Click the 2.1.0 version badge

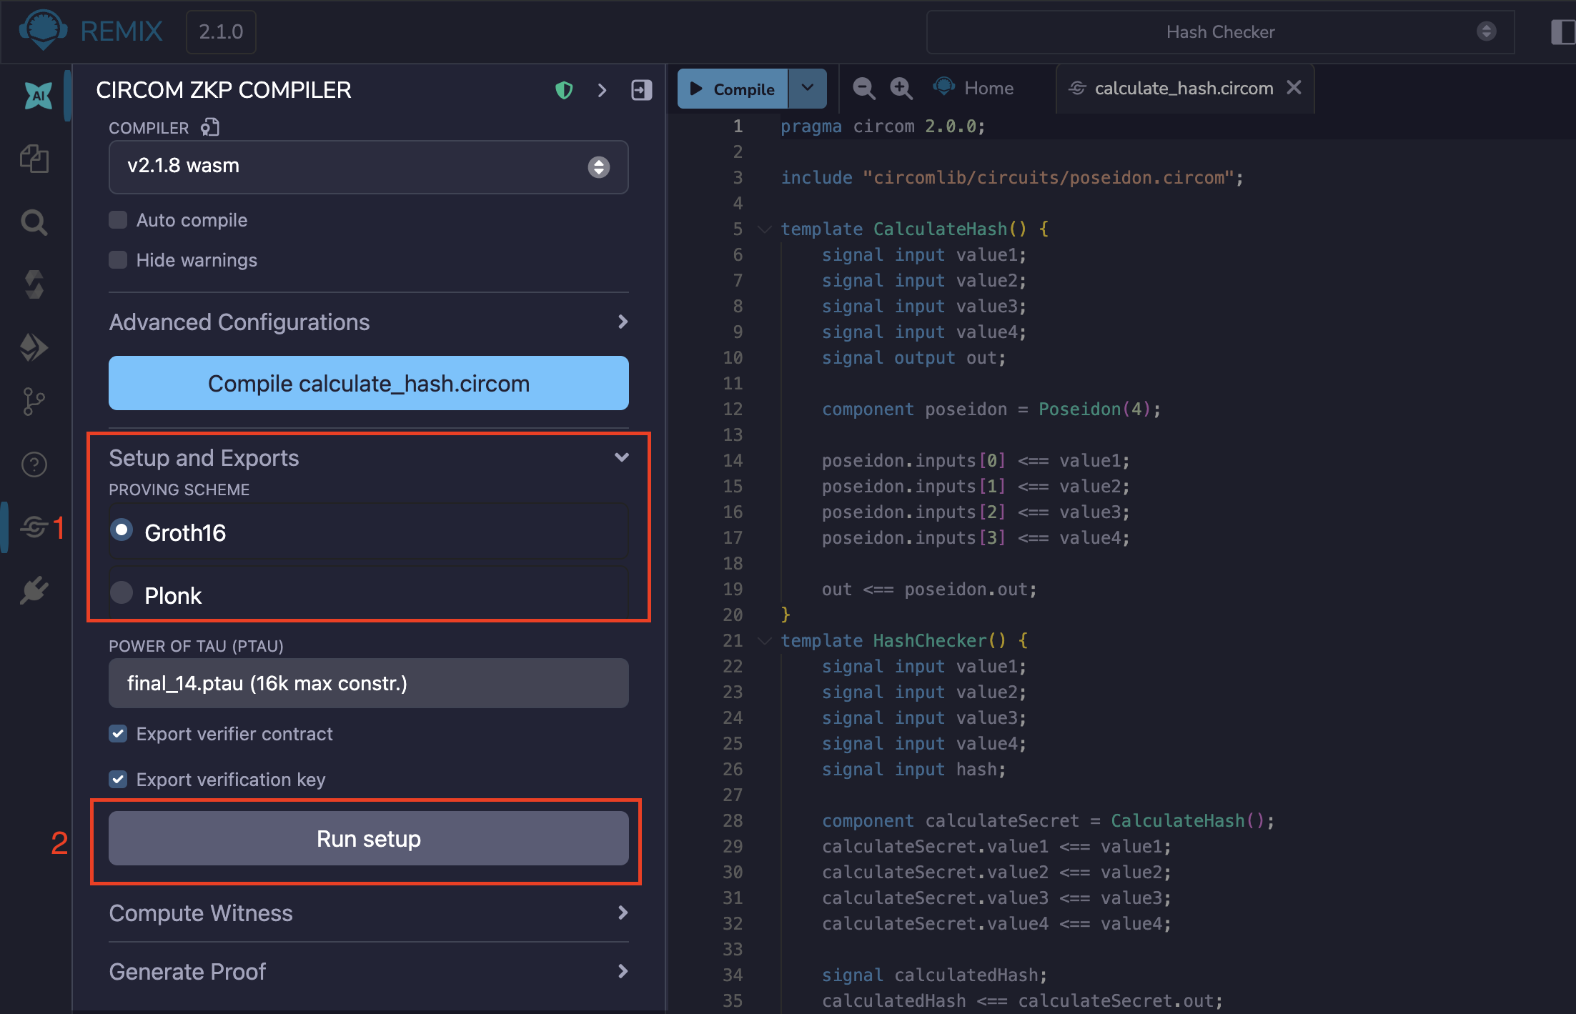tap(221, 32)
